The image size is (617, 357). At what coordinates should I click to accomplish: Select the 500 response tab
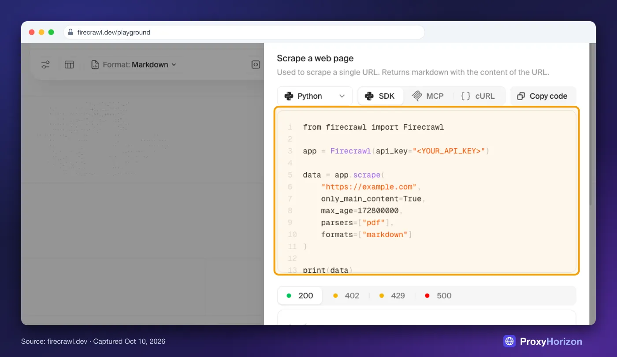click(438, 296)
